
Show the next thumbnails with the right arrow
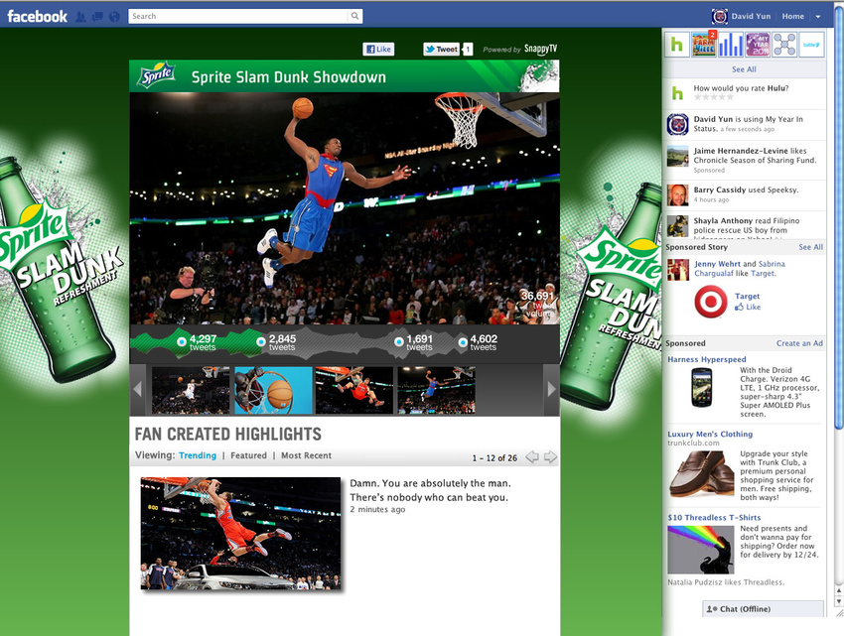tap(551, 390)
